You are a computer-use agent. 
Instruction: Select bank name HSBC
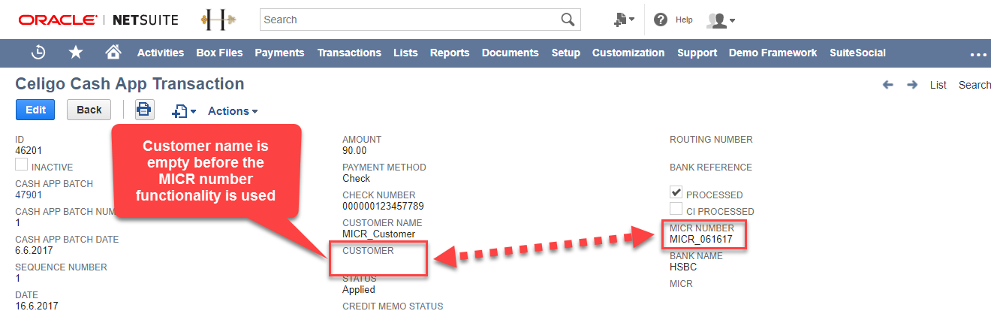pos(684,266)
